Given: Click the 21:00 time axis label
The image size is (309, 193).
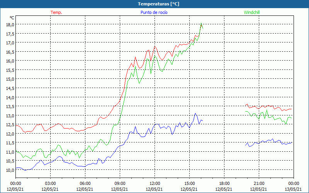Looking at the screenshot, I should coord(259,184).
